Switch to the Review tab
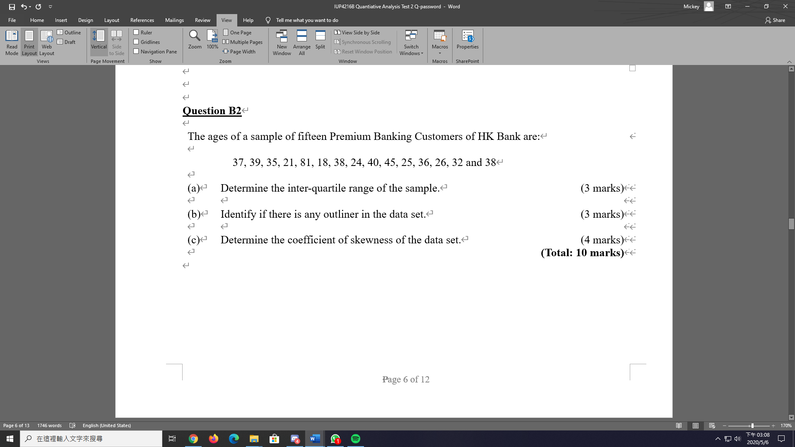Viewport: 795px width, 447px height. (202, 20)
